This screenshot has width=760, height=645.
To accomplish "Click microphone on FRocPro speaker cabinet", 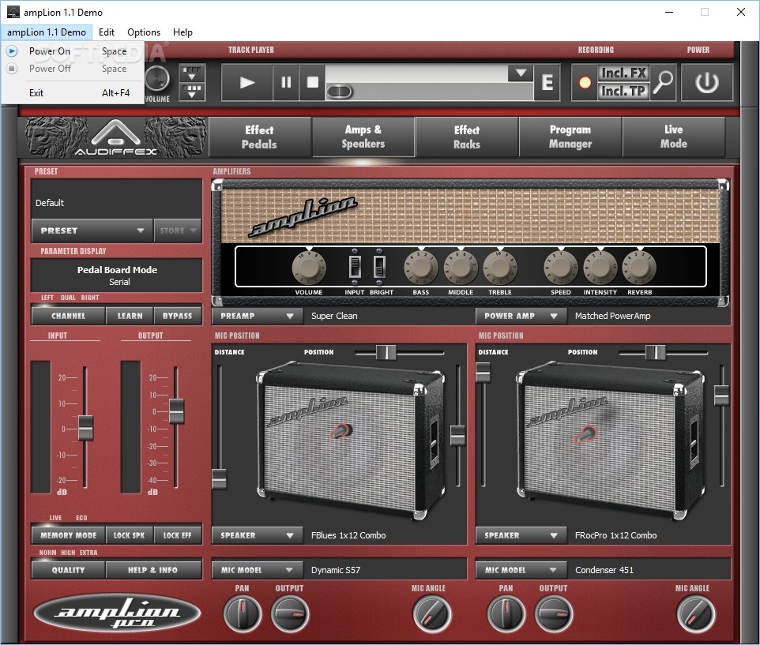I will point(586,434).
